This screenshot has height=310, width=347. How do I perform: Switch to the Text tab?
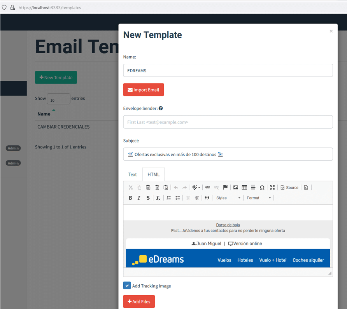coord(132,174)
